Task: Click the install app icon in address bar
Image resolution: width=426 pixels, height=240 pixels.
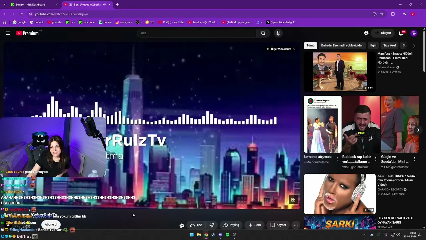Action: [374, 14]
